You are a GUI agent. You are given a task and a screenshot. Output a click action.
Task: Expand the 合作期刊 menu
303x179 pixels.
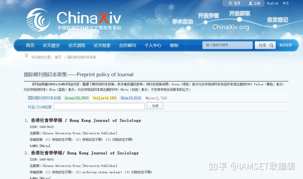tap(127, 45)
